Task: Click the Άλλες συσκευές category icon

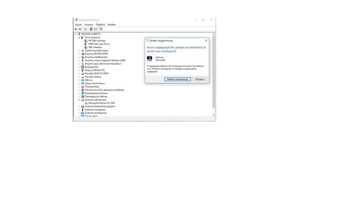Action: pos(83,37)
